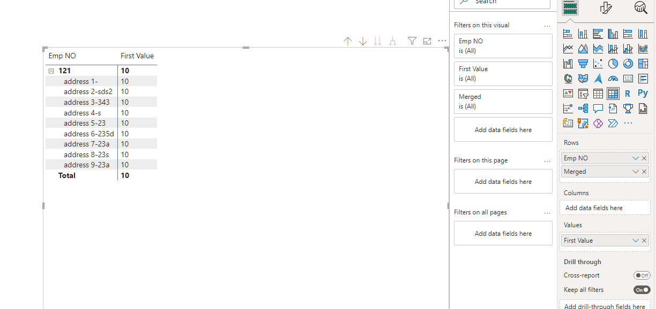This screenshot has height=309, width=656.
Task: Select the Gauge visual
Action: (613, 79)
